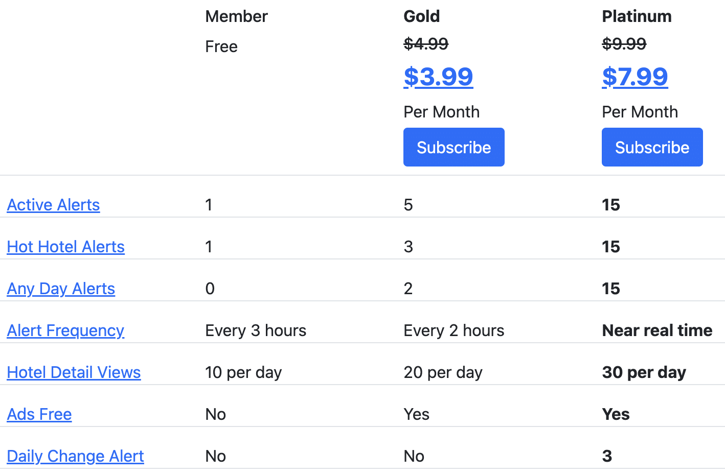The image size is (725, 475).
Task: Click the Gold plan Subscribe button
Action: (454, 147)
